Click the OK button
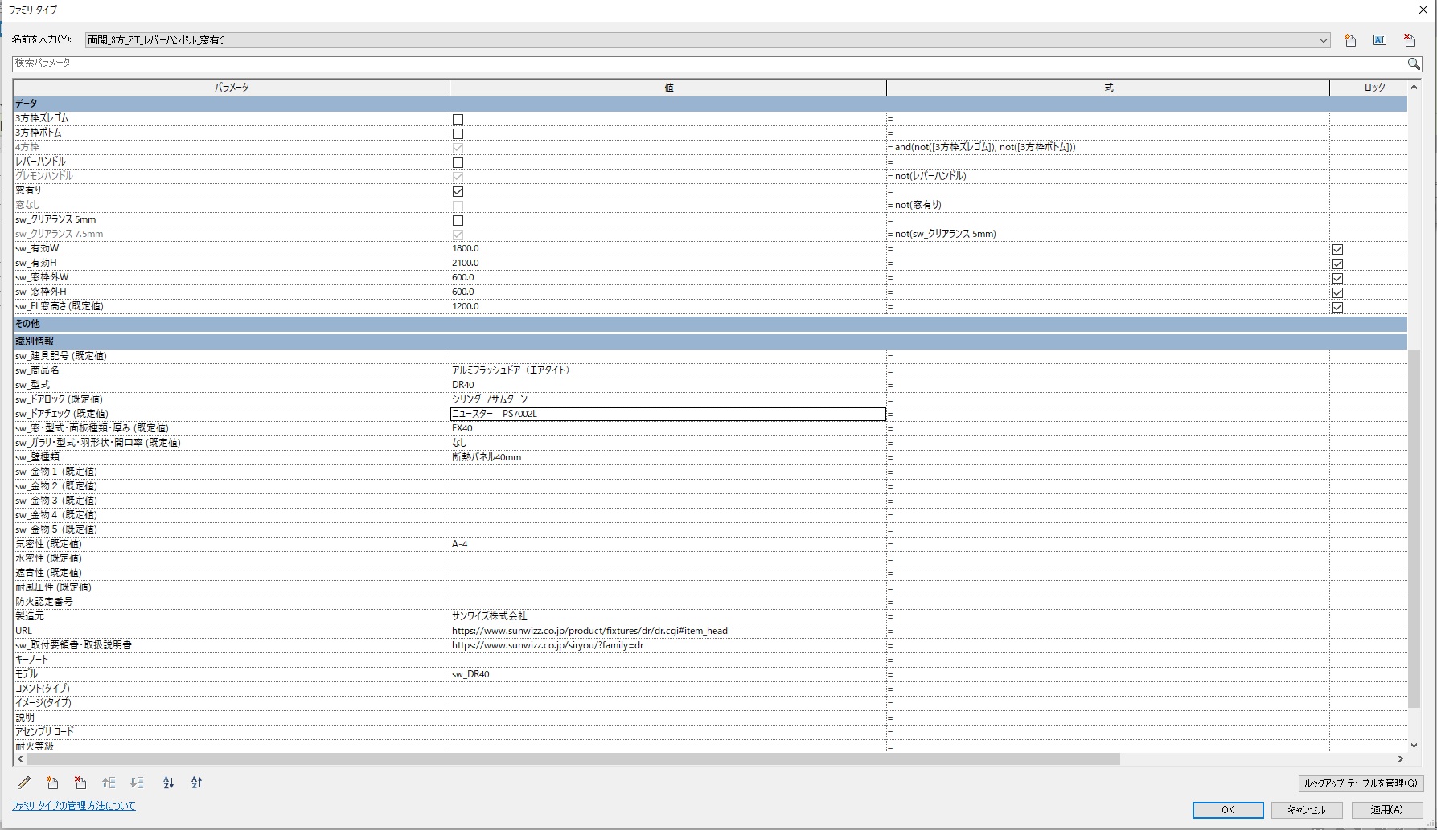 coord(1228,810)
